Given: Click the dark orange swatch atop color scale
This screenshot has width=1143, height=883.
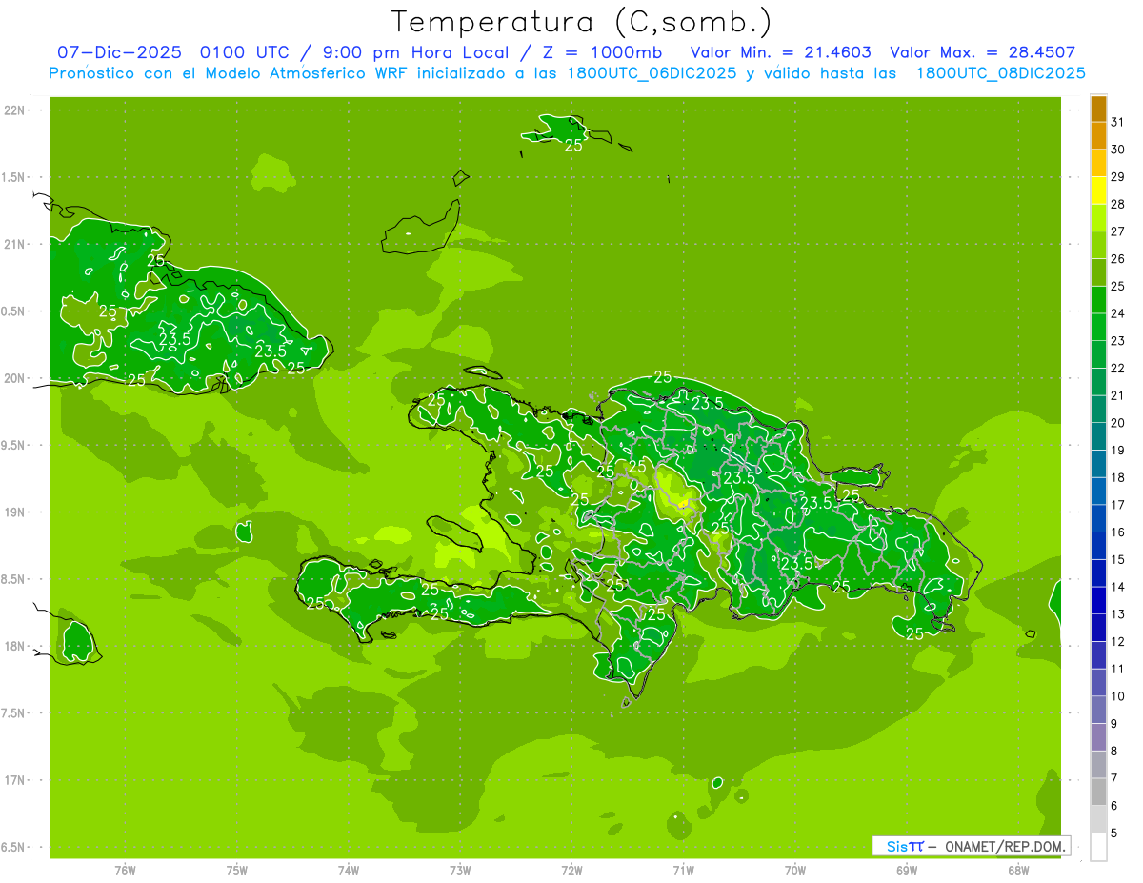Looking at the screenshot, I should coord(1098,109).
